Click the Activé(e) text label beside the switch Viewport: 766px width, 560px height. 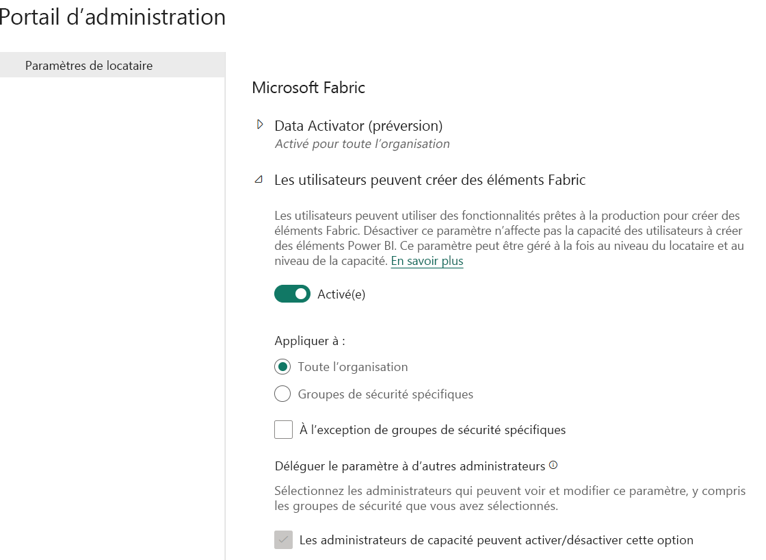[x=341, y=294]
